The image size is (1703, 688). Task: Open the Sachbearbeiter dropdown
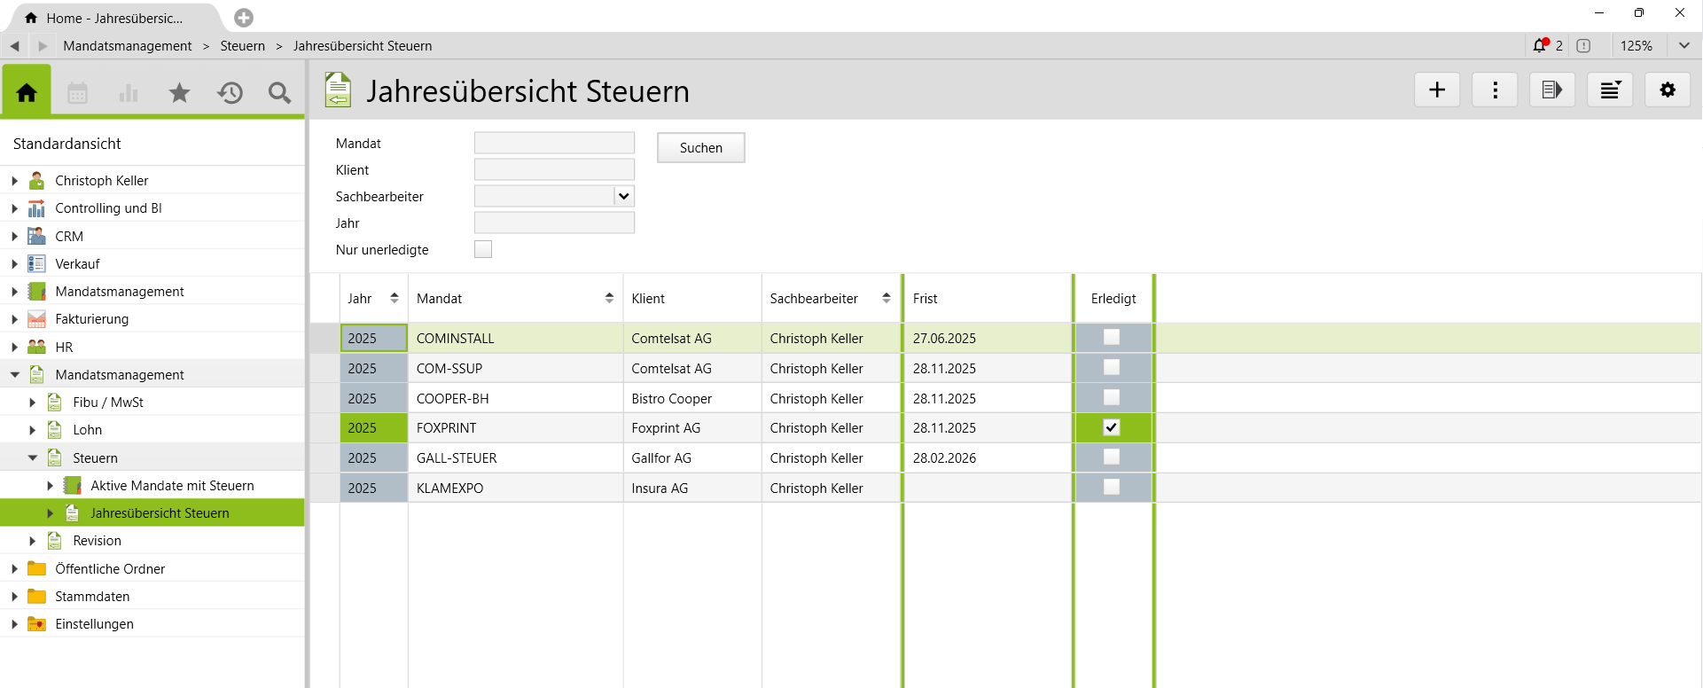point(624,196)
